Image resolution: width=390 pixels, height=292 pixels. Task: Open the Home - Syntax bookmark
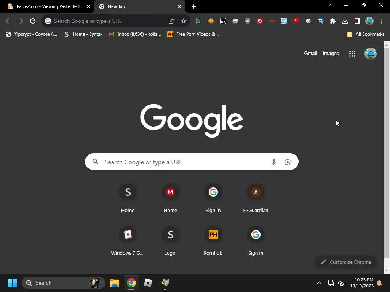coord(83,34)
